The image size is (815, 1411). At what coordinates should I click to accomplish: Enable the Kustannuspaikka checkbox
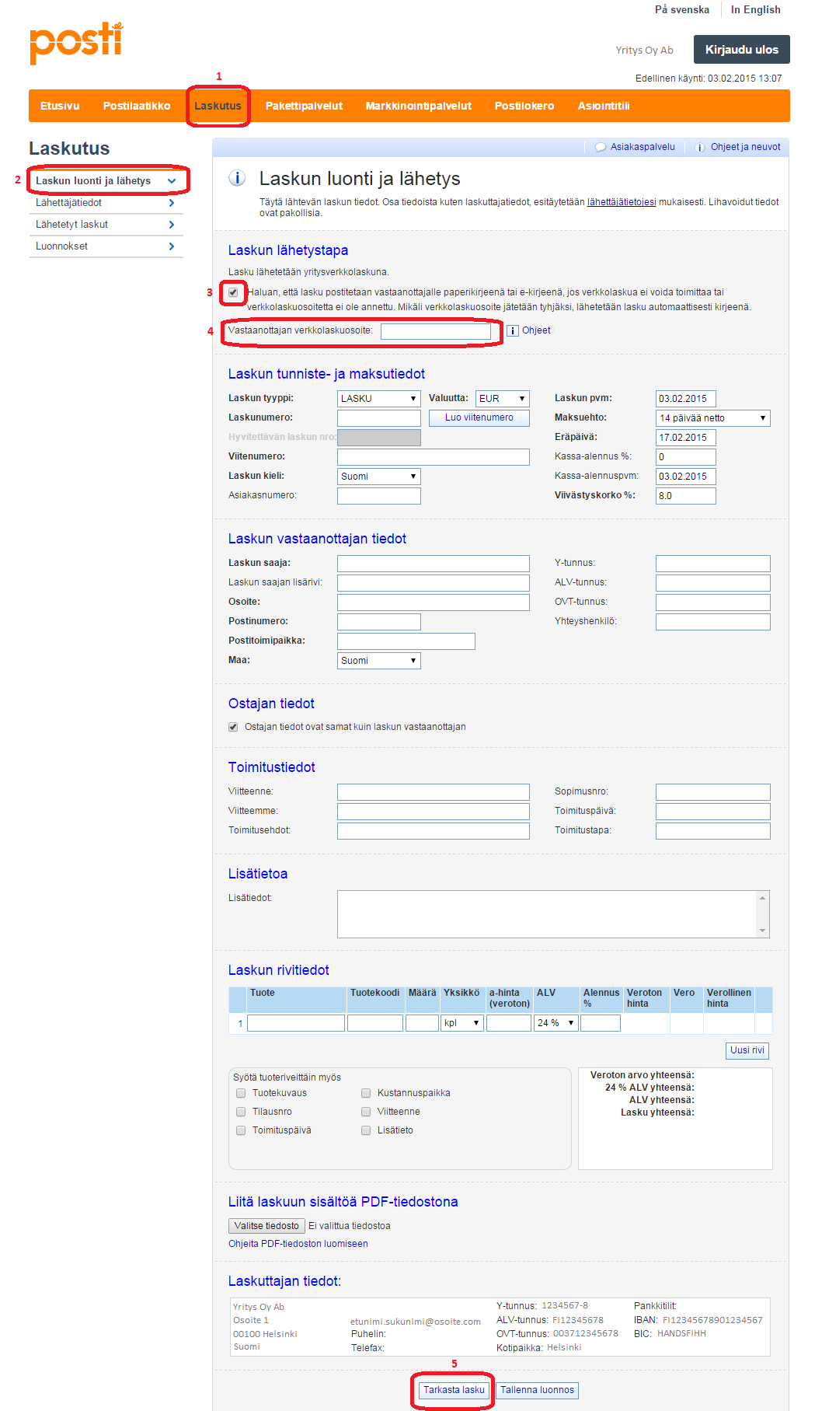coord(366,1093)
